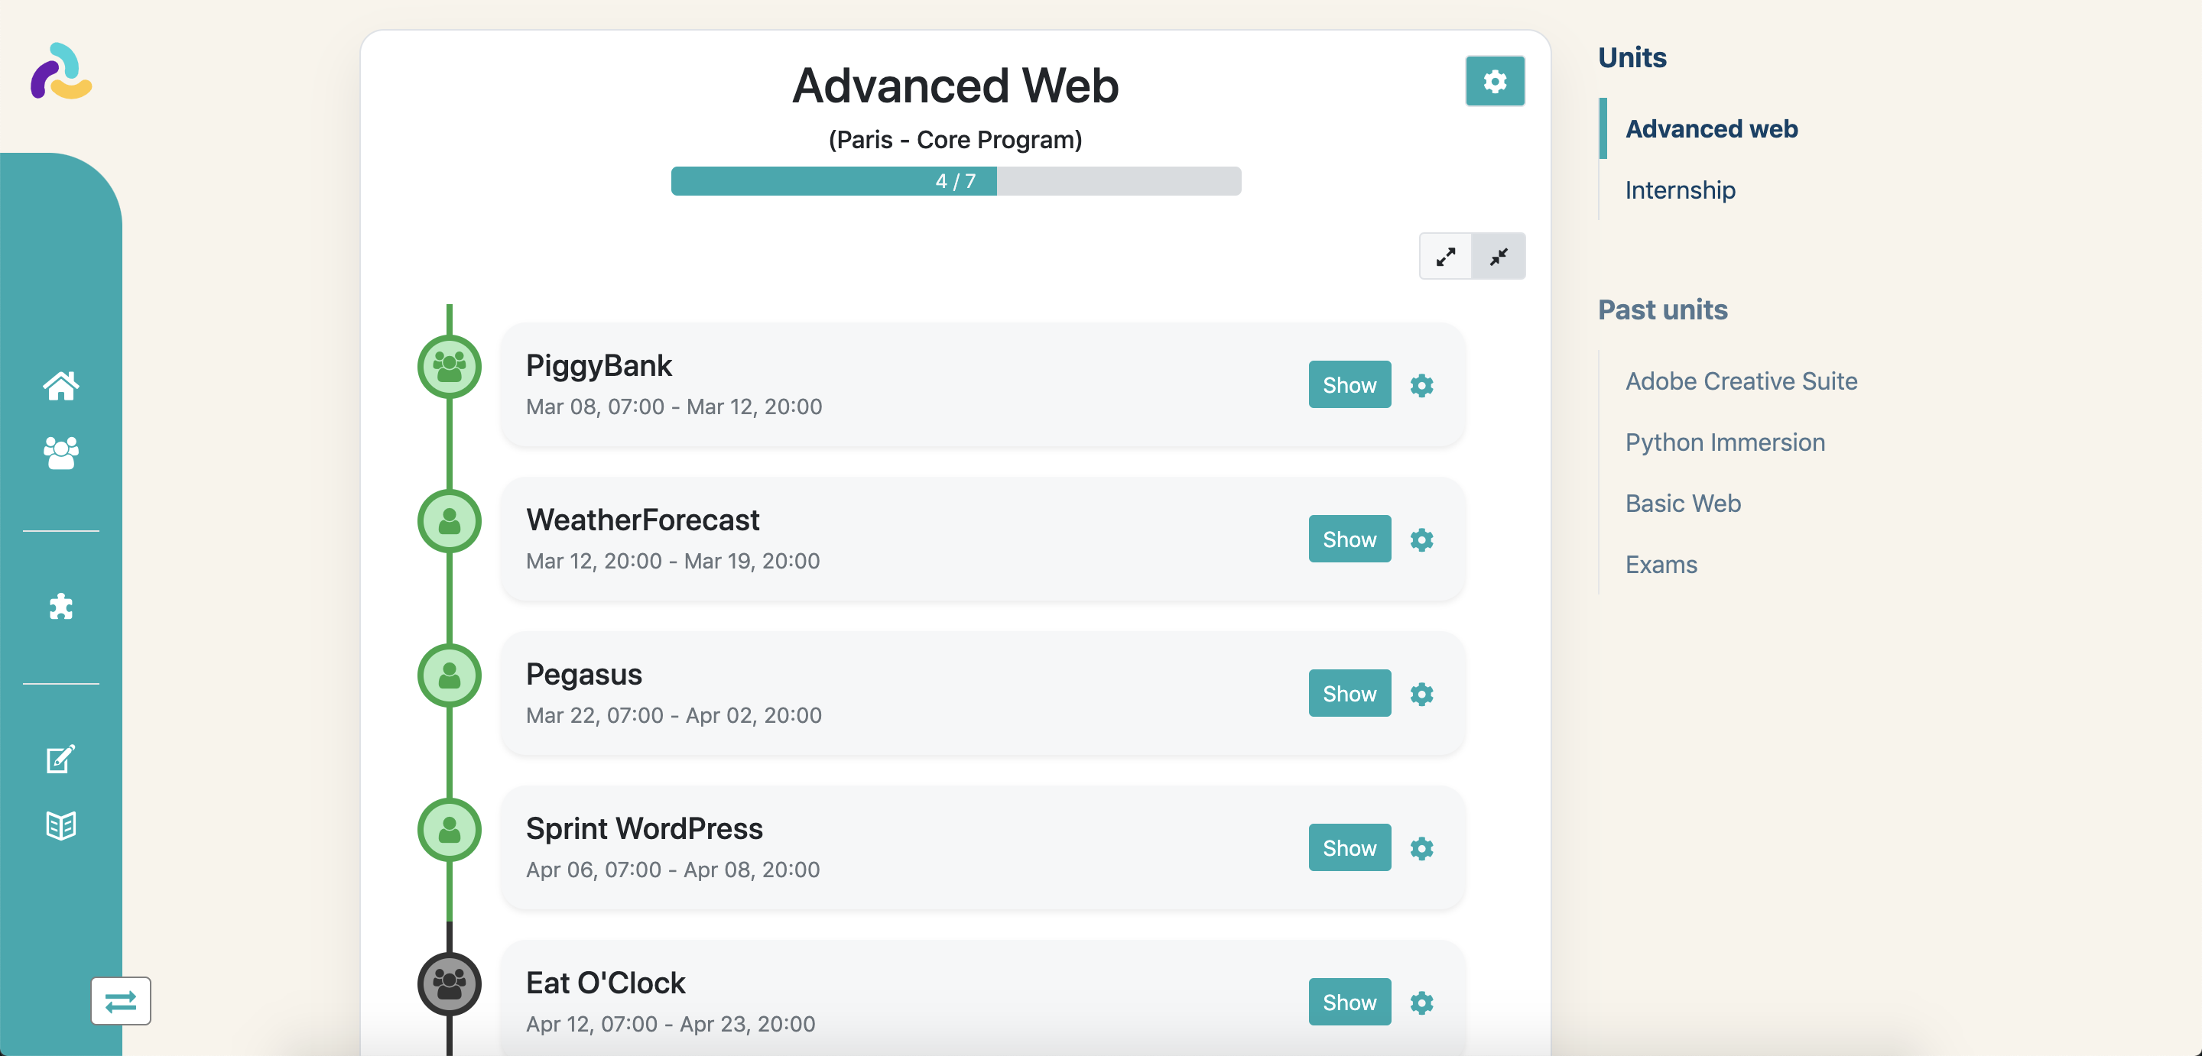
Task: Open the book sidebar icon
Action: [60, 825]
